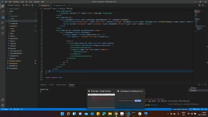208x117 pixels.
Task: Open tsconfig.json in Explorer
Action: pos(13,68)
